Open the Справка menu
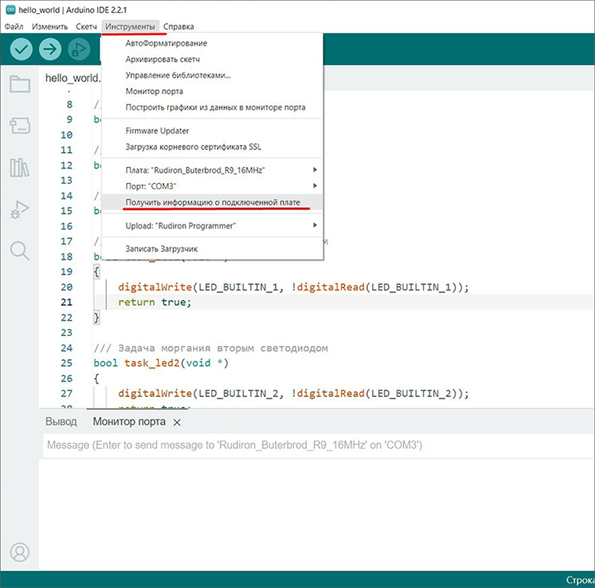This screenshot has width=595, height=588. tap(178, 27)
